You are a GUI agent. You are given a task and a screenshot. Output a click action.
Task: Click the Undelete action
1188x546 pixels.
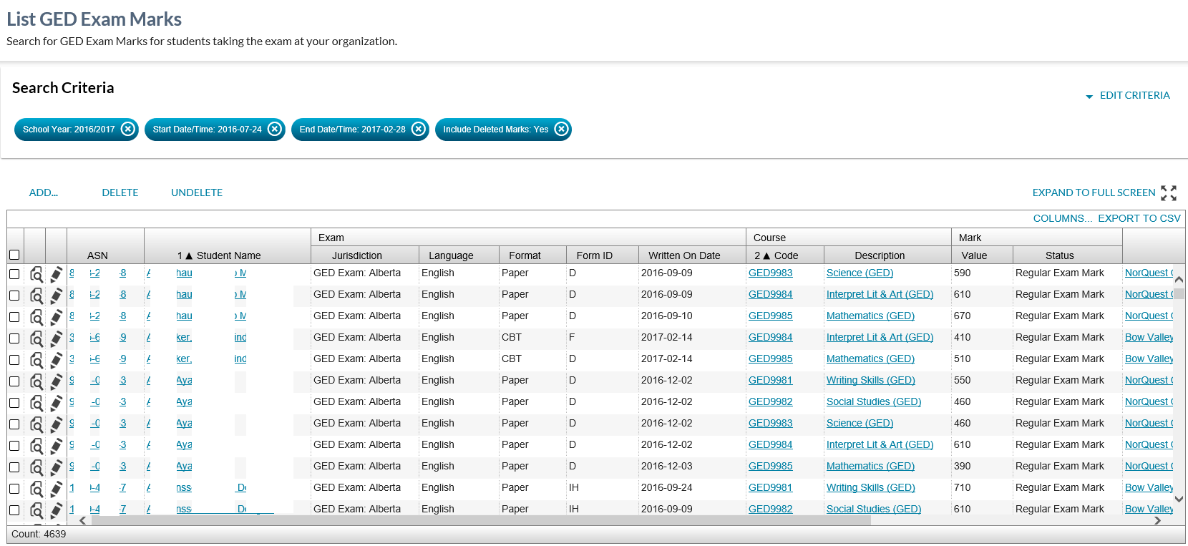[x=197, y=192]
